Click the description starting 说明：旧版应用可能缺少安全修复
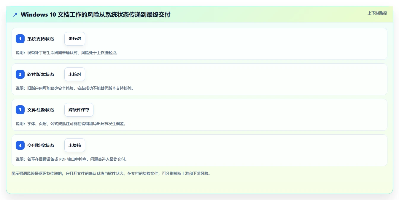 pyautogui.click(x=74, y=88)
